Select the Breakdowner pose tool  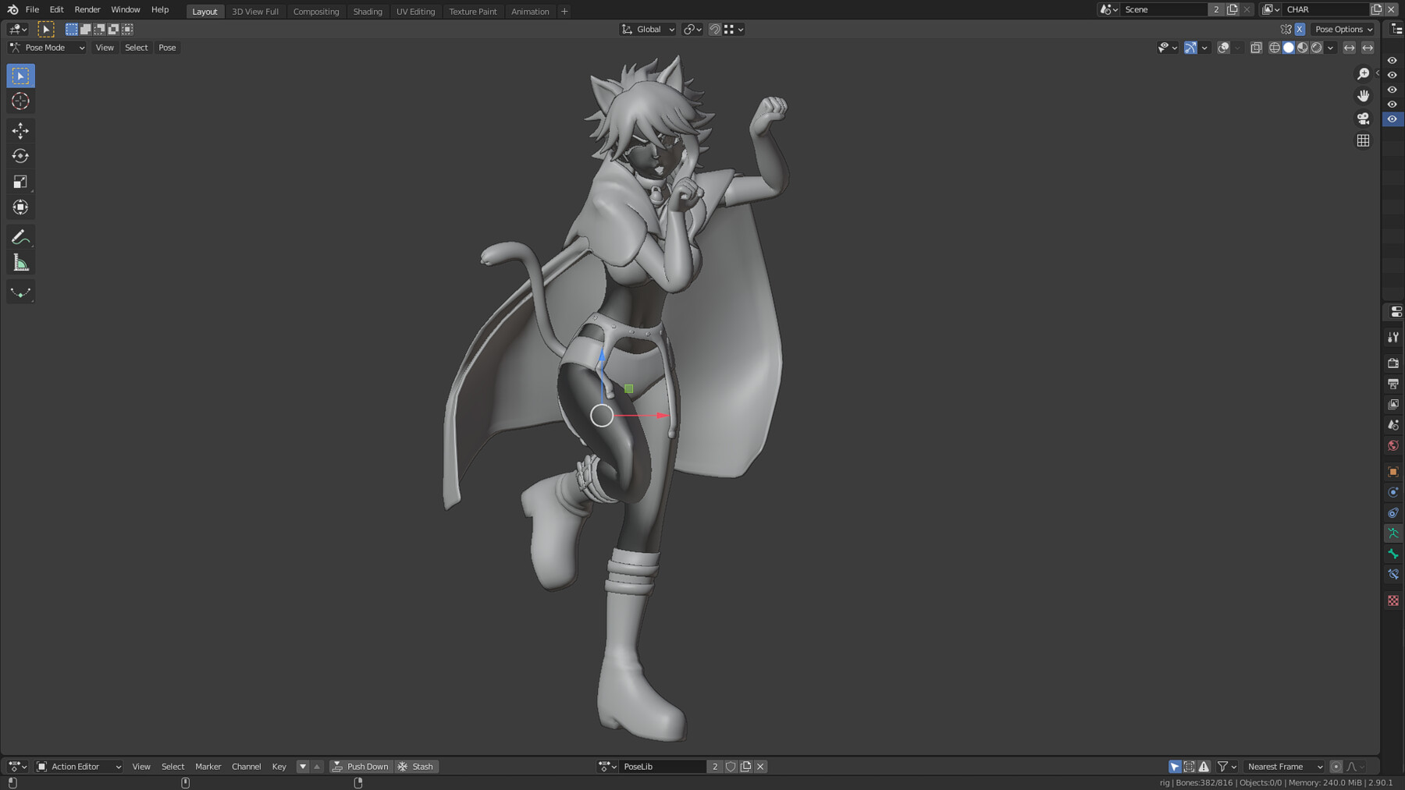click(20, 292)
